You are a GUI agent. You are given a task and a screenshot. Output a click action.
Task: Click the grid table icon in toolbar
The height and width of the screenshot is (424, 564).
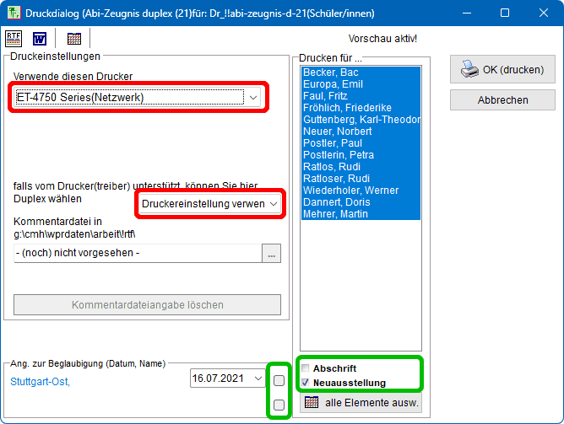(74, 39)
